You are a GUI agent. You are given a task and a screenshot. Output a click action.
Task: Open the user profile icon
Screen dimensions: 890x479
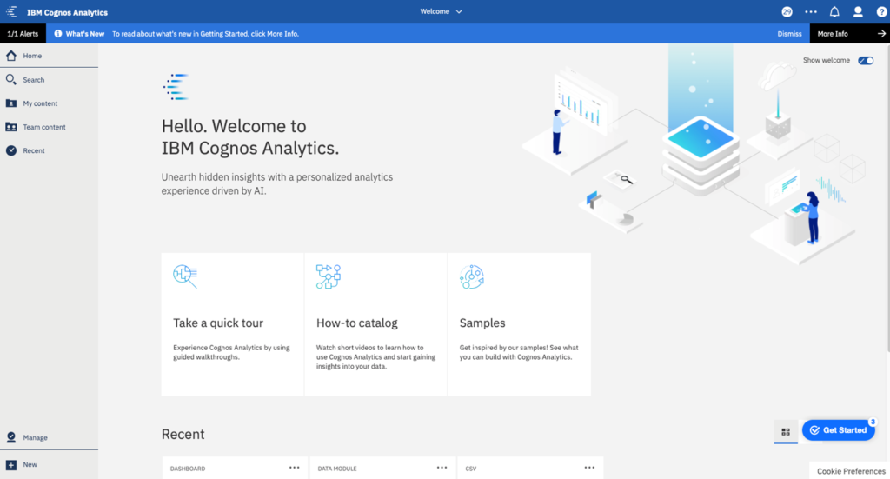tap(858, 12)
